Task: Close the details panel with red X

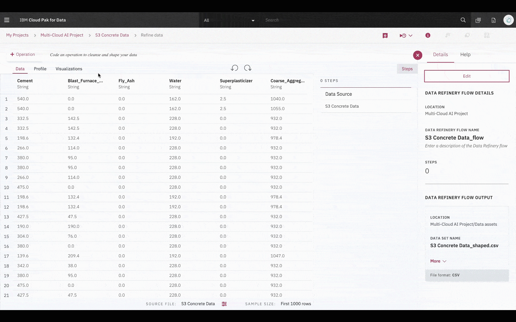Action: point(417,55)
